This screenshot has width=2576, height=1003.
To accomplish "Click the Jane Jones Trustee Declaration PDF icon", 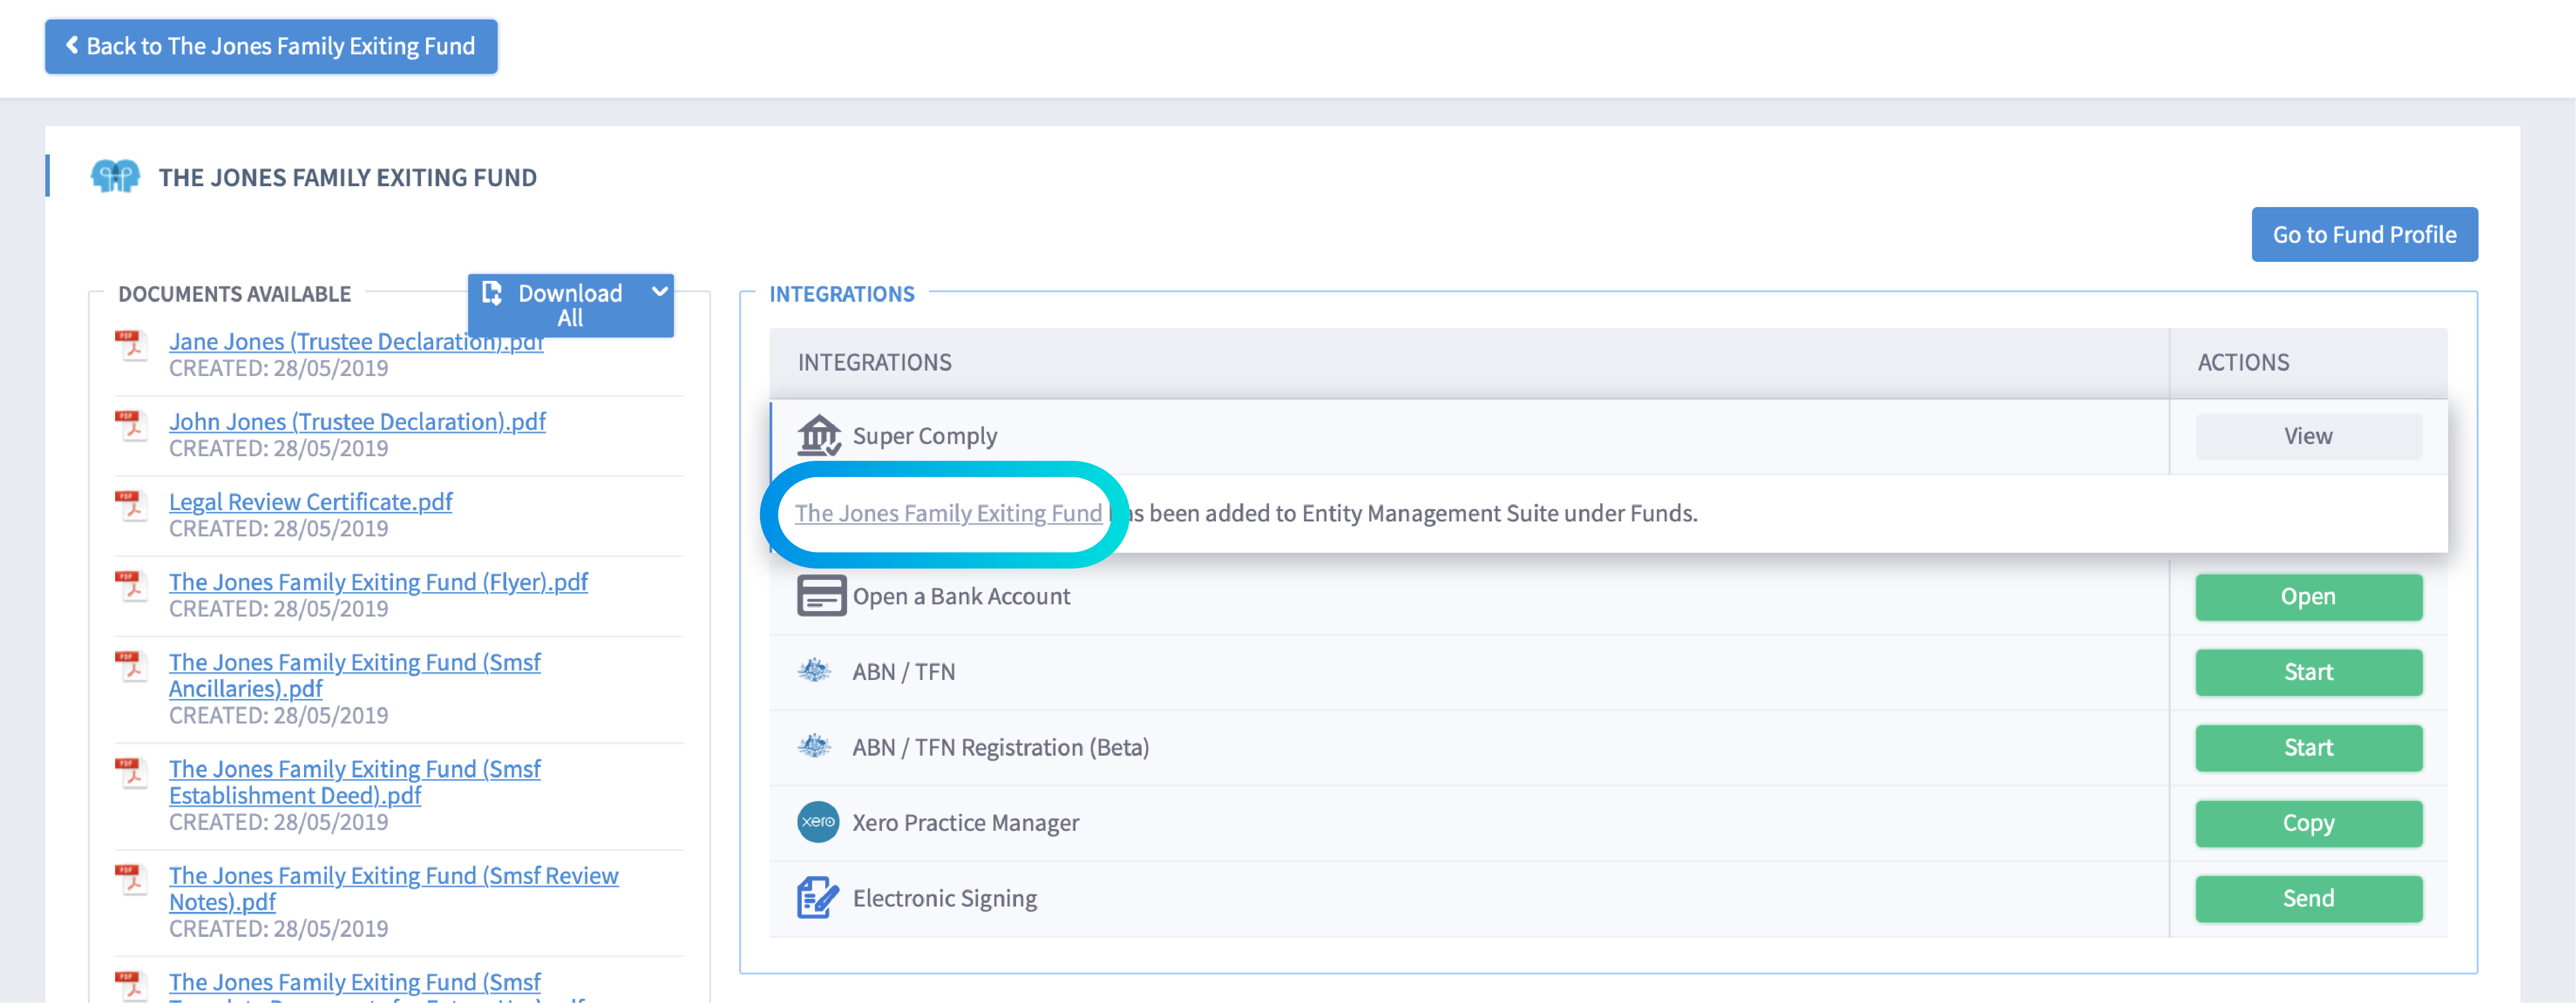I will [131, 346].
